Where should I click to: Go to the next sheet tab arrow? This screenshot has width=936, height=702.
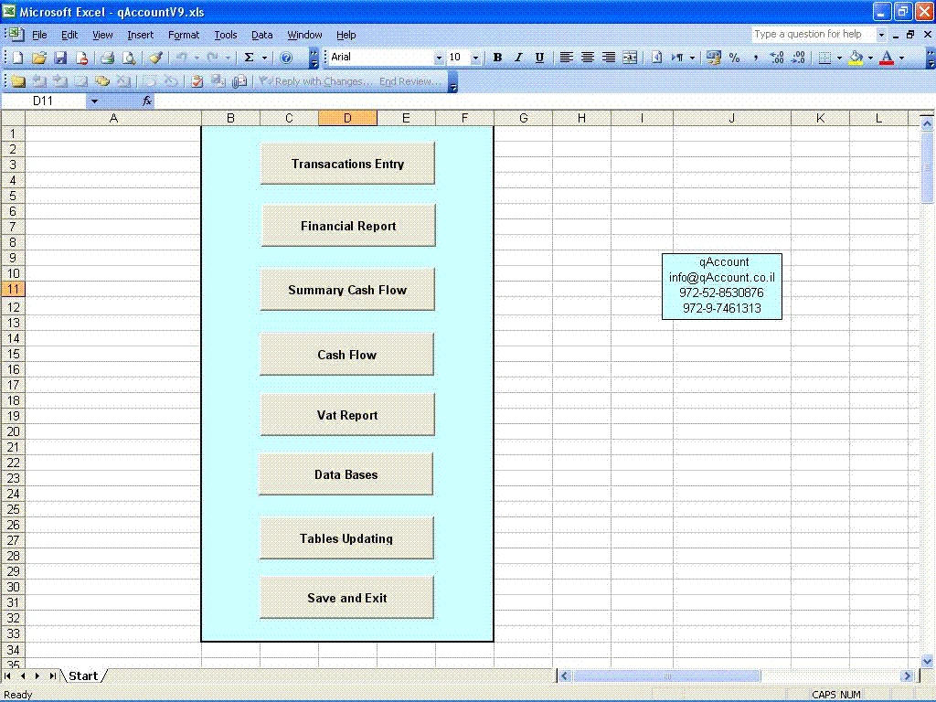37,675
